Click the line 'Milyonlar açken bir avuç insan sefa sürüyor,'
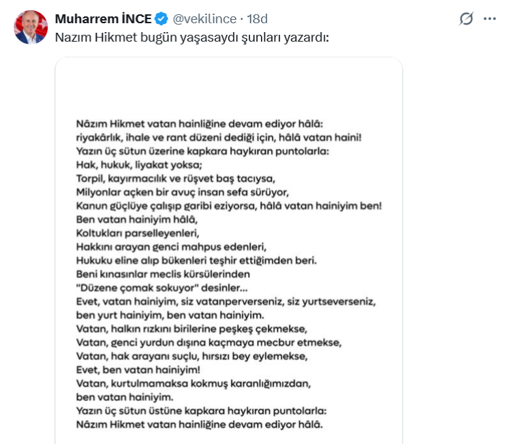511x444 pixels. point(183,192)
